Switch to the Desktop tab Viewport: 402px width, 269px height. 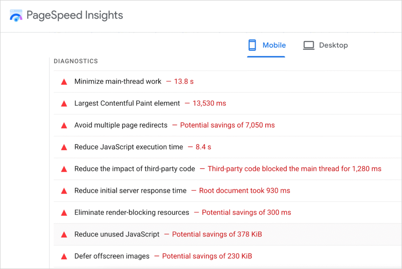(x=325, y=45)
